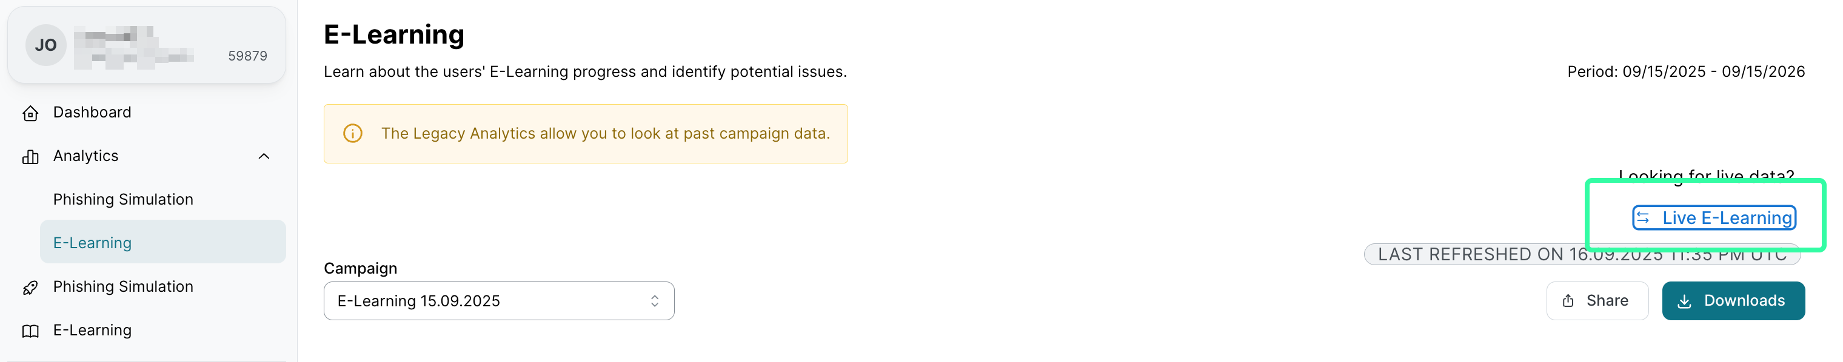Collapse the Analytics section chevron

(264, 156)
